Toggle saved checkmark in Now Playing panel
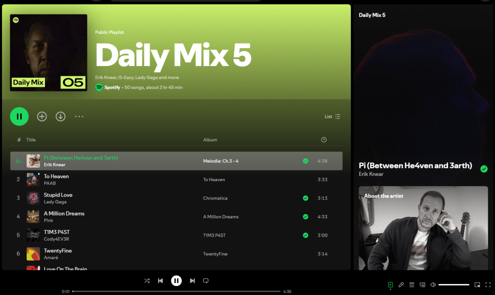Screen dimensions: 495x295 [x=484, y=169]
